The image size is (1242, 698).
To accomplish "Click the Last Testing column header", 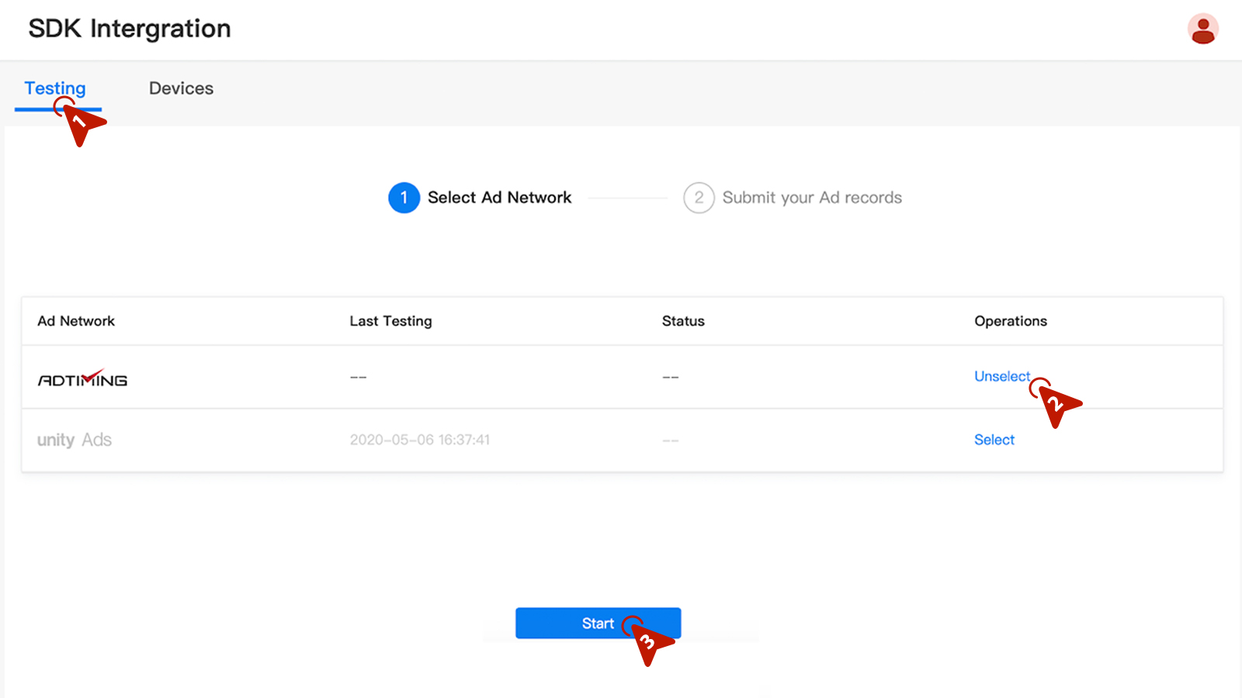I will tap(390, 321).
